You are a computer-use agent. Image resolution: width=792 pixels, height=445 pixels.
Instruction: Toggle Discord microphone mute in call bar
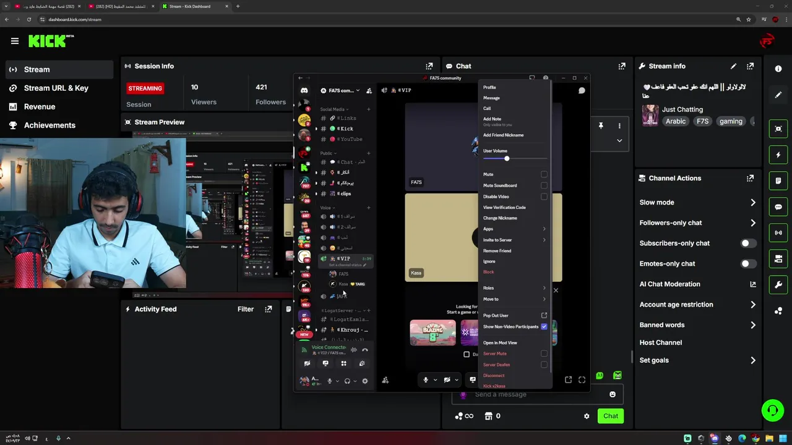pos(426,380)
